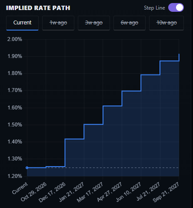
Task: Click the IMPLIED RATE PATH title
Action: pyautogui.click(x=38, y=8)
